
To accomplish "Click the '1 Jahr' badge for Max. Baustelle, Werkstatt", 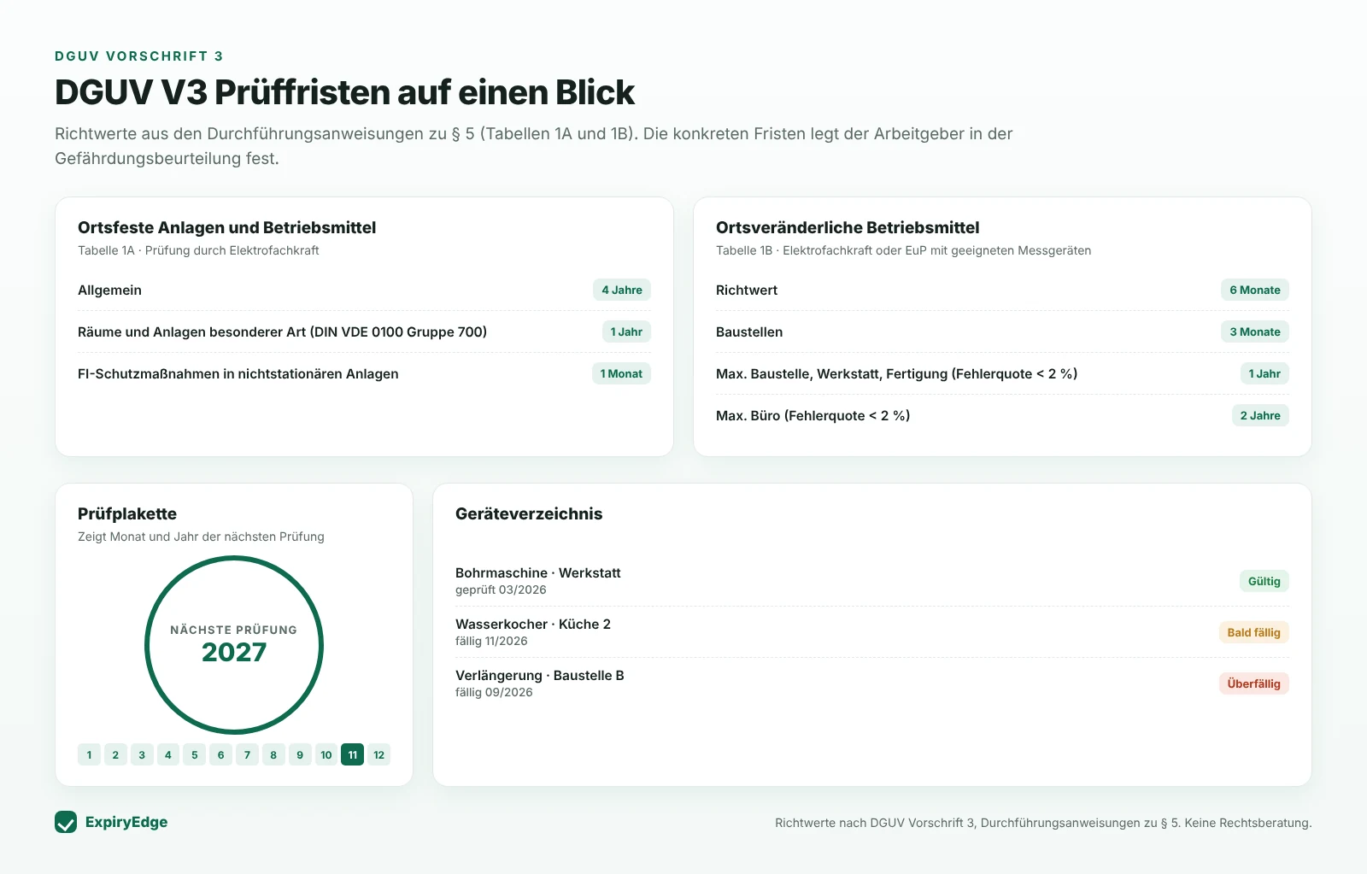I will 1264,373.
